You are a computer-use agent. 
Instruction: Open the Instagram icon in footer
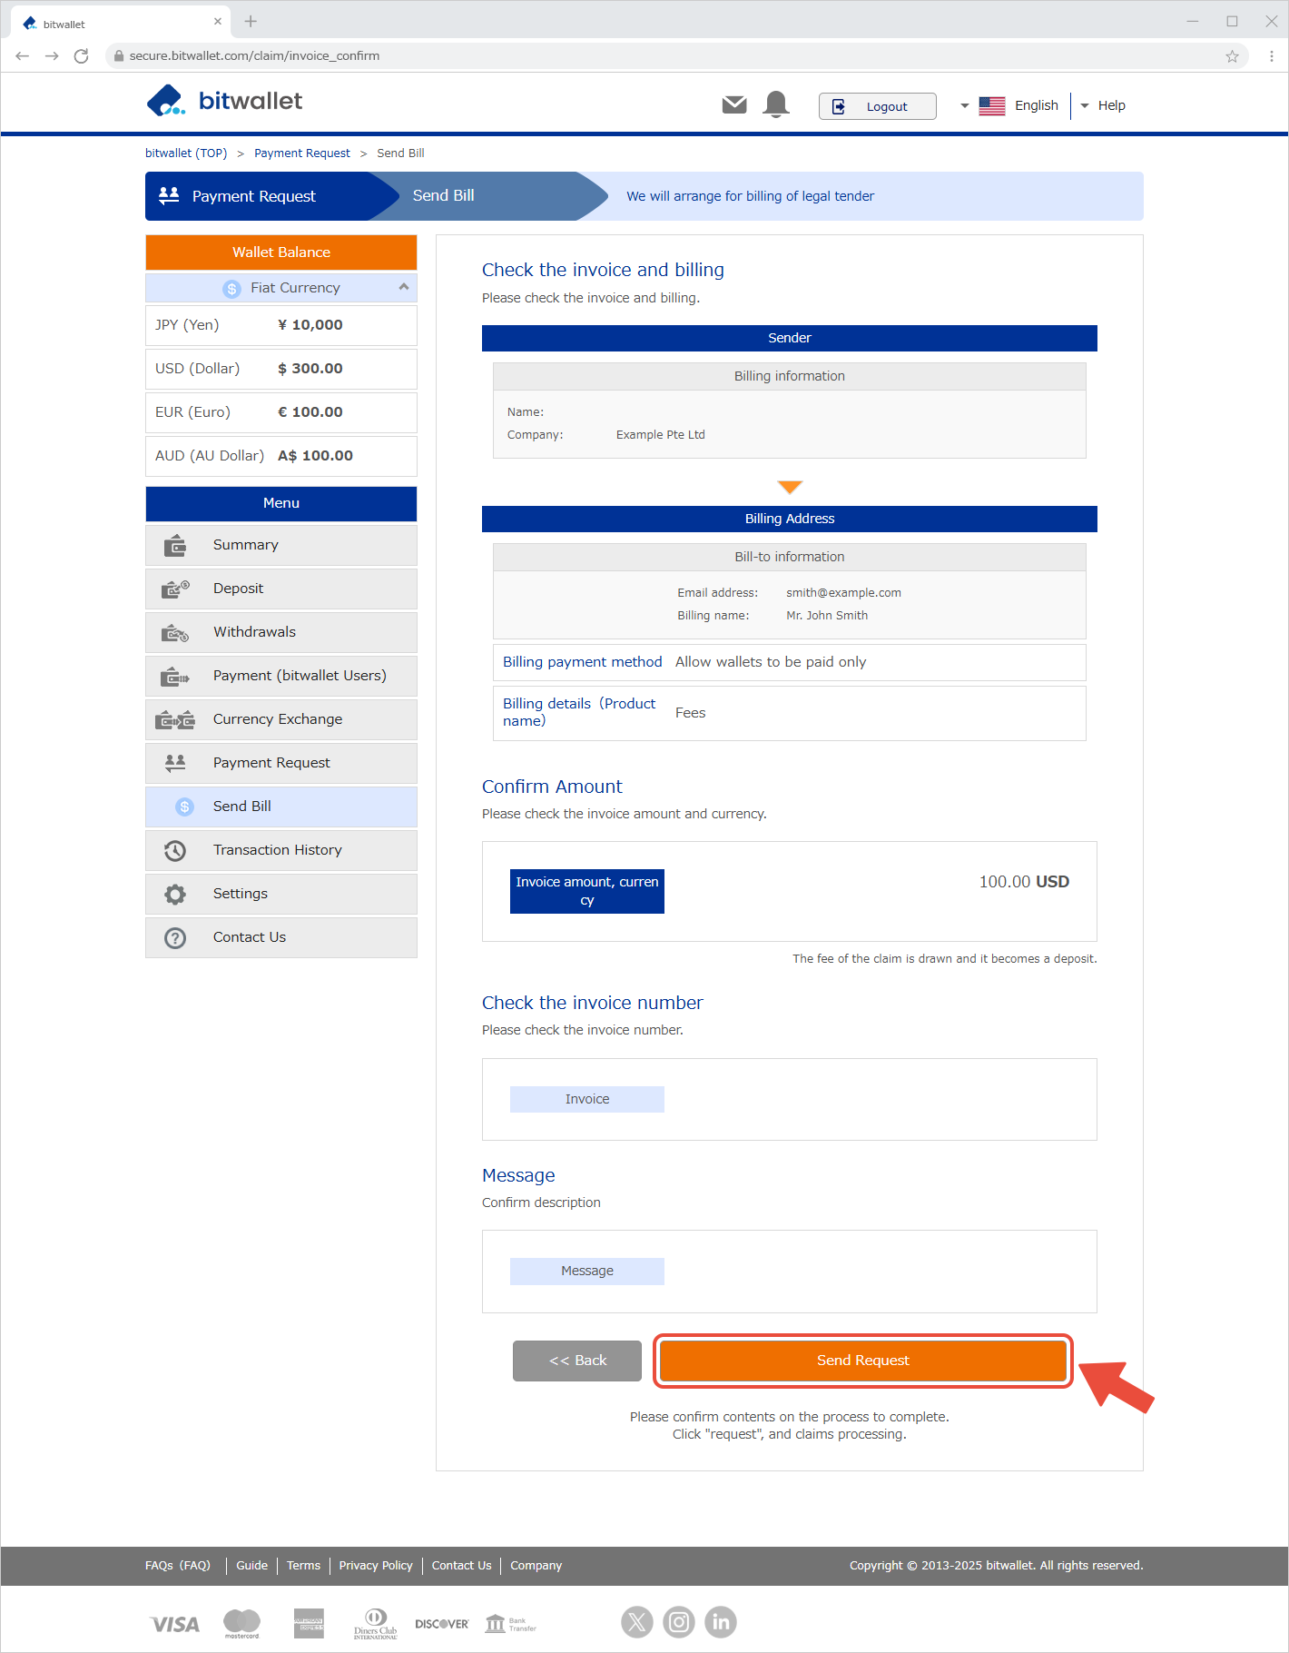(679, 1622)
